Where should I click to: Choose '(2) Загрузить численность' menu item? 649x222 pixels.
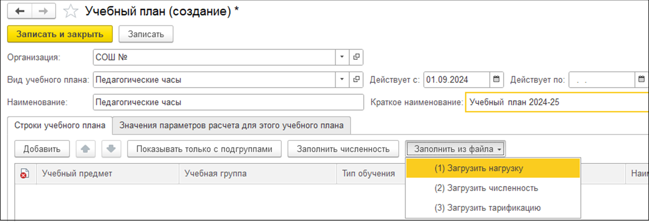[x=486, y=188]
